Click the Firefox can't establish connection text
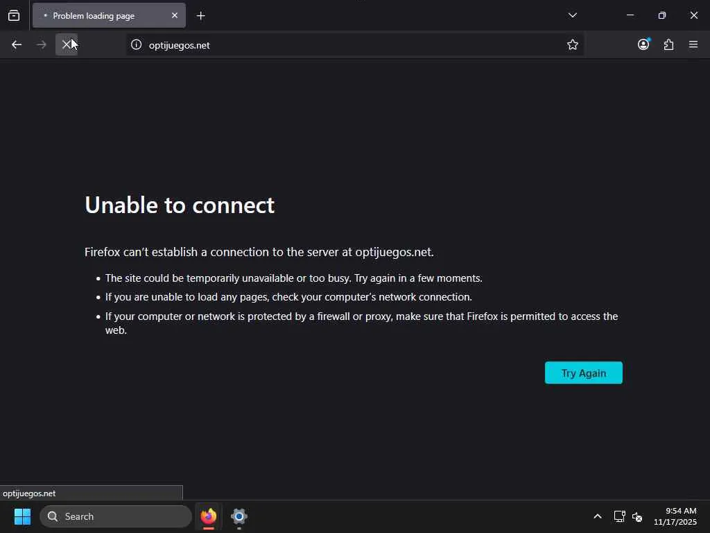710x533 pixels. click(259, 252)
